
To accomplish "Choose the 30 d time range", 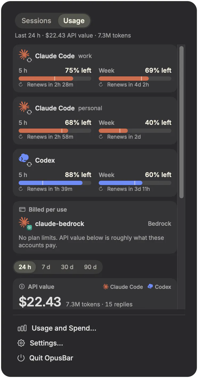I will (67, 267).
